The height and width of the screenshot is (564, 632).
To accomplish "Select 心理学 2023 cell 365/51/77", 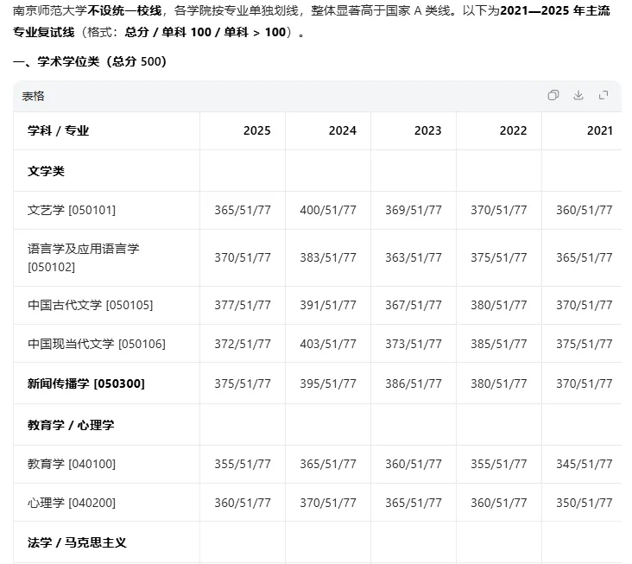I will click(414, 503).
